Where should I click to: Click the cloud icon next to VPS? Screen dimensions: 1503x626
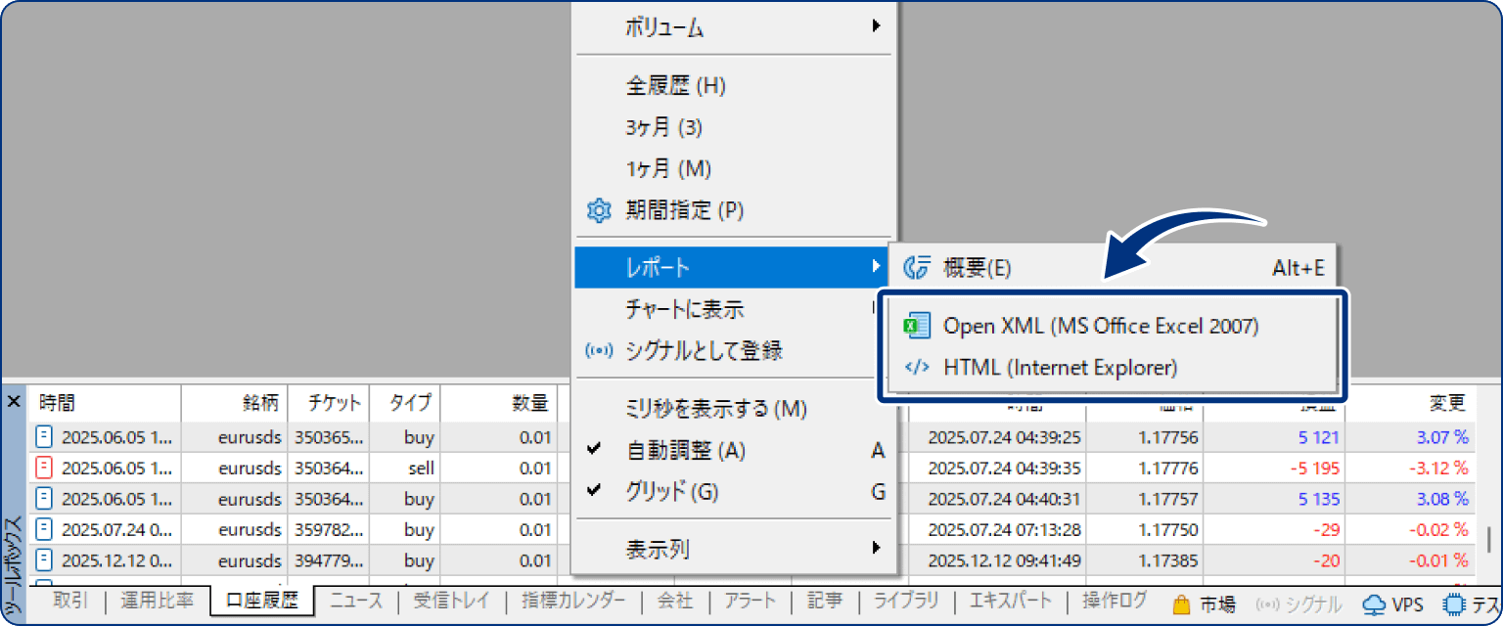click(x=1374, y=604)
